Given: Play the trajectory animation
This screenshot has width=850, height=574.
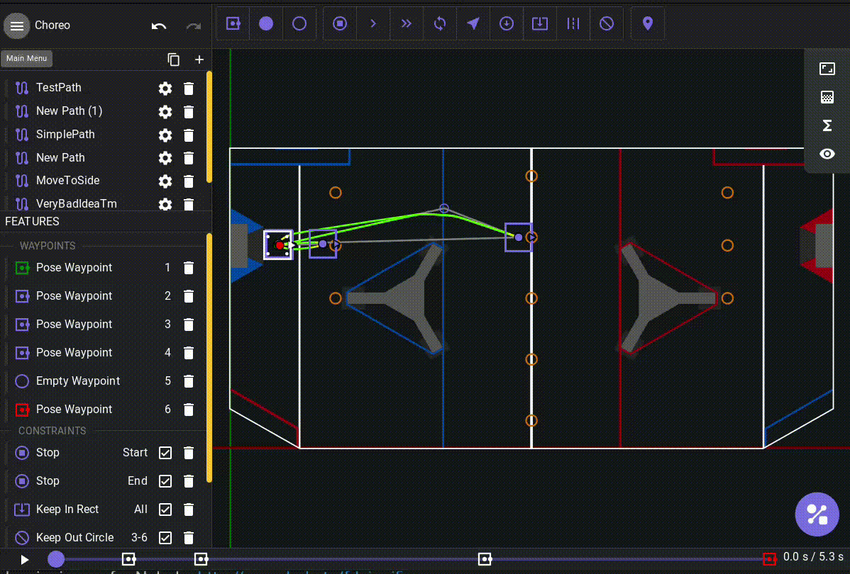Looking at the screenshot, I should 24,559.
